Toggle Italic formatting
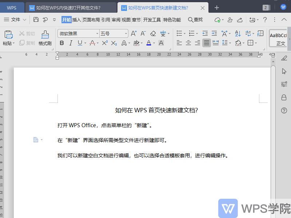Screen dimensions: 291x218 (x=71, y=43)
